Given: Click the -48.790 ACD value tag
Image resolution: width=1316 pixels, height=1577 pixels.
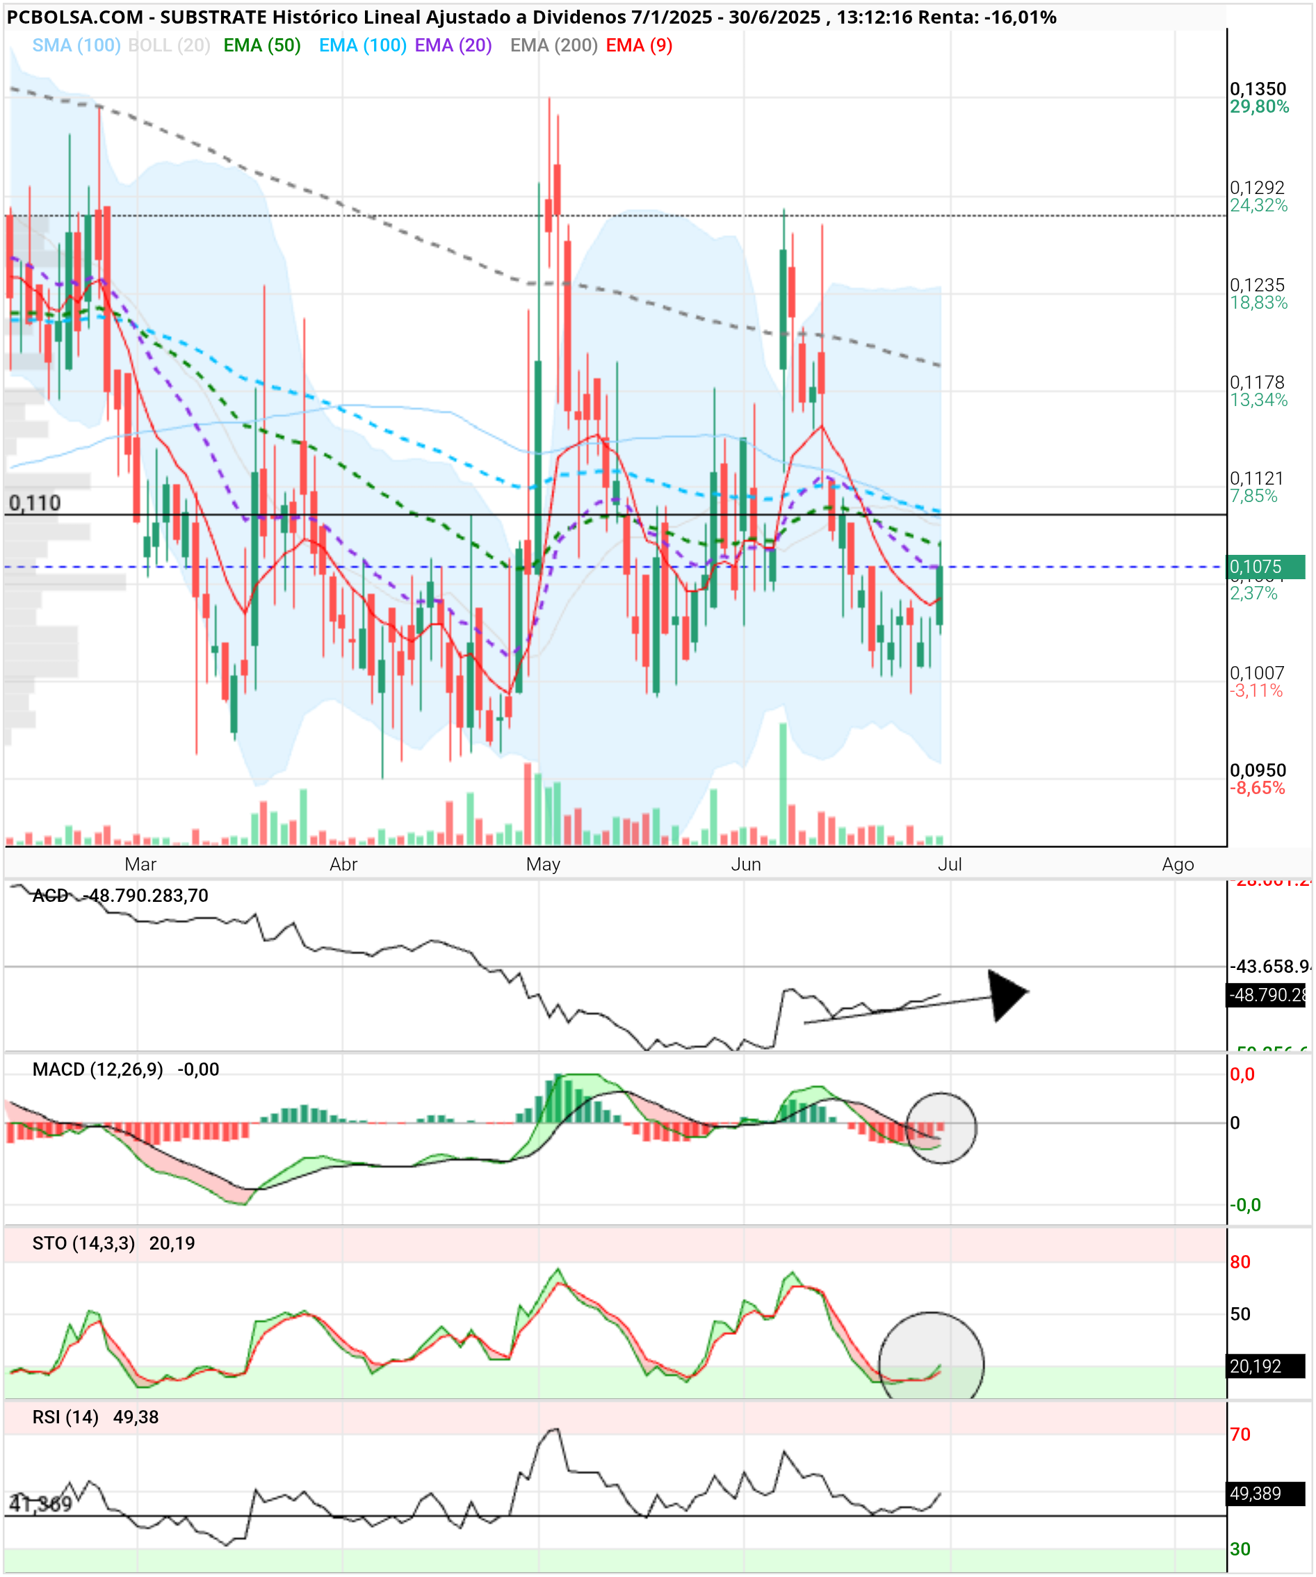Looking at the screenshot, I should (1267, 996).
